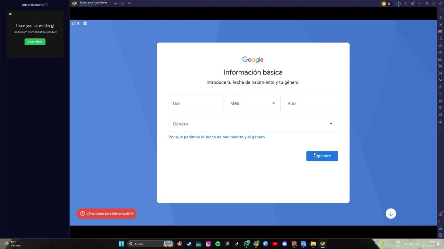The width and height of the screenshot is (444, 249).
Task: Open Steam from the taskbar
Action: (189, 244)
